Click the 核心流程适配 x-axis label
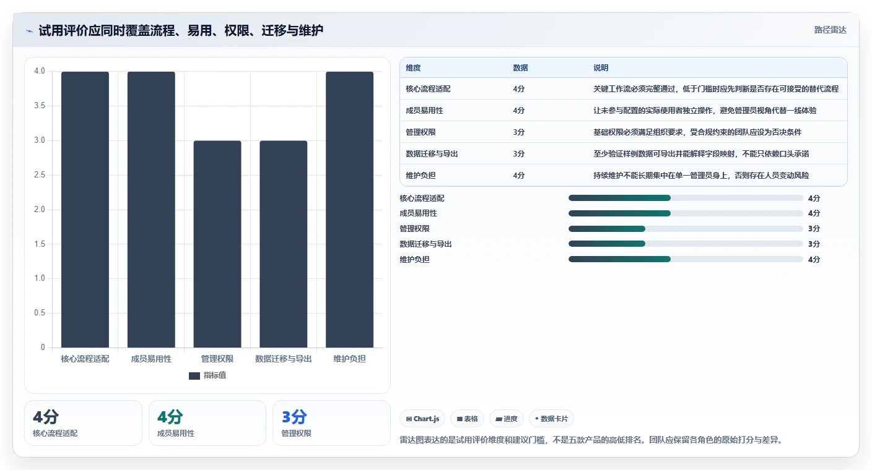The width and height of the screenshot is (872, 470). coord(85,359)
